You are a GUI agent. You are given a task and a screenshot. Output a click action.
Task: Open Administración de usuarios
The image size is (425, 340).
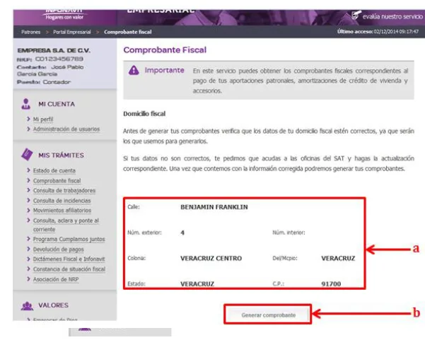(x=66, y=129)
